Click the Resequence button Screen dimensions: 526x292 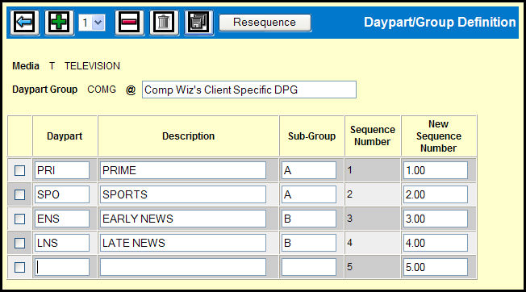point(265,23)
